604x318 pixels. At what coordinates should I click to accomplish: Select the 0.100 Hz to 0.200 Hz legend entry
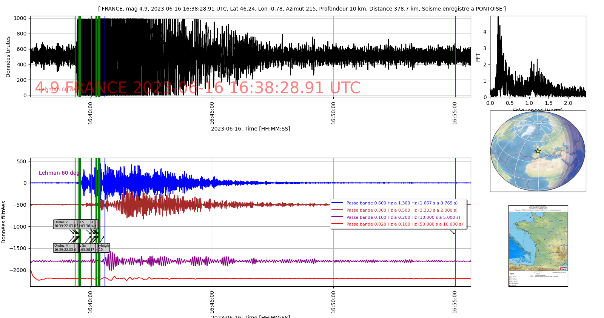[x=403, y=217]
